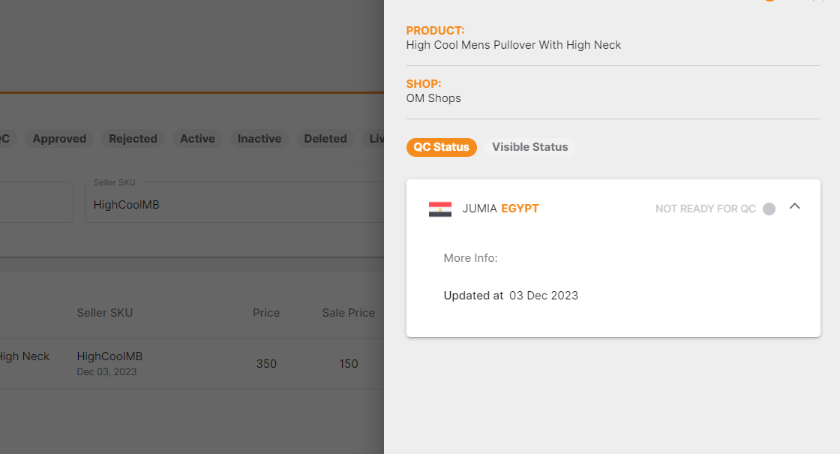Screen dimensions: 840x454
Task: Switch to the Visible Status tab
Action: tap(529, 147)
